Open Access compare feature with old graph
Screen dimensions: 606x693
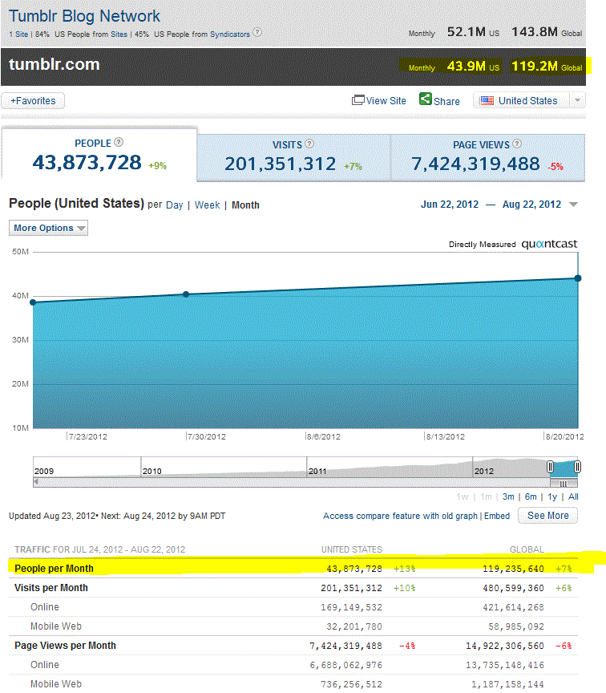click(x=400, y=516)
